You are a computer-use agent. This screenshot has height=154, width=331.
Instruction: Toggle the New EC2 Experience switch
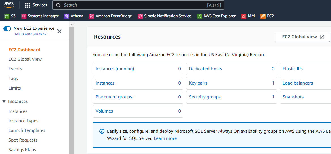(x=7, y=29)
